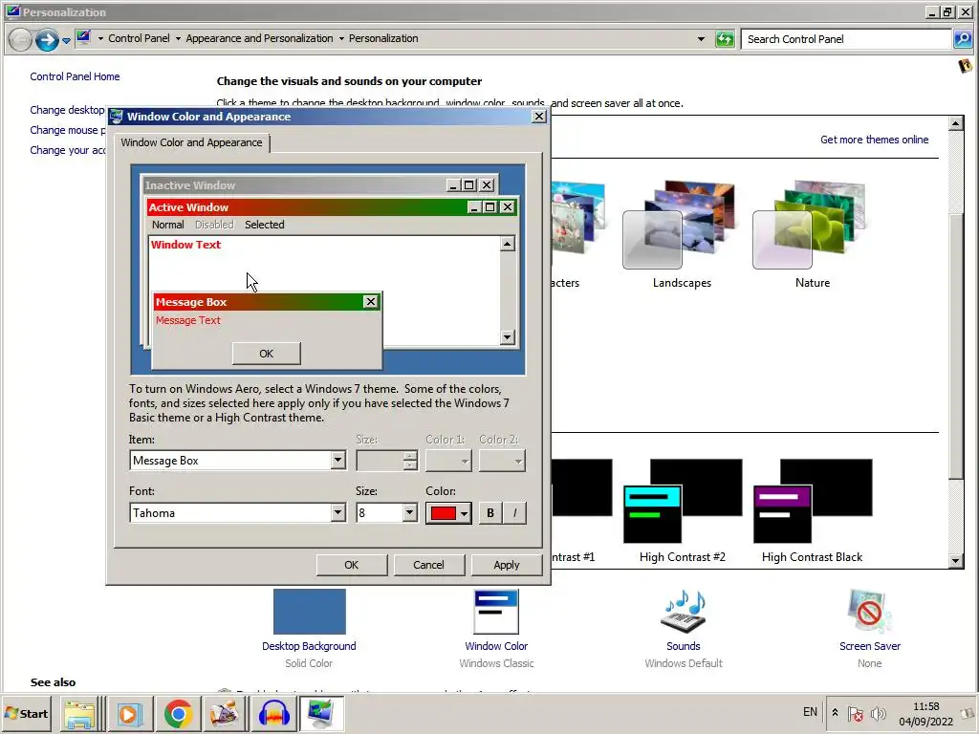Click the paint program taskbar icon

pos(225,713)
